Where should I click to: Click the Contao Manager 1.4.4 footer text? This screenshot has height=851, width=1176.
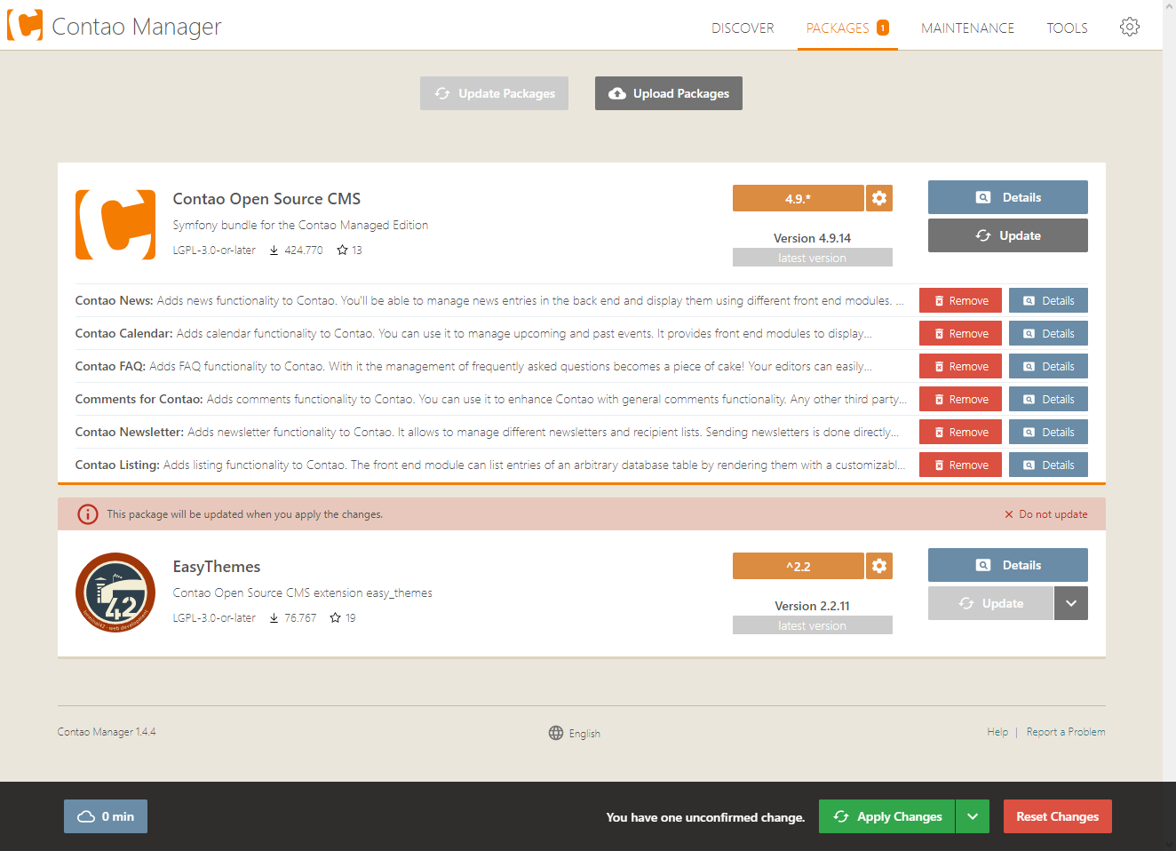coord(107,732)
